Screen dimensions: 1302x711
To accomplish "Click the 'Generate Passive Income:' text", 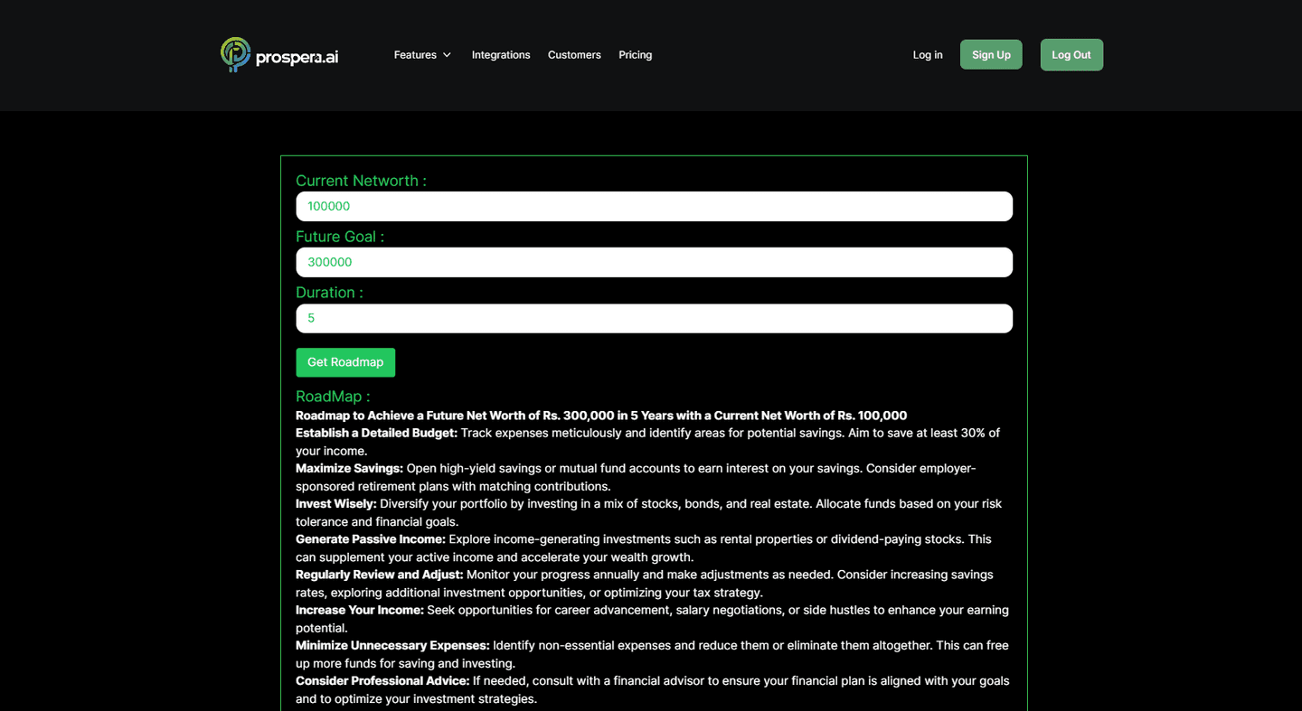I will [x=371, y=538].
